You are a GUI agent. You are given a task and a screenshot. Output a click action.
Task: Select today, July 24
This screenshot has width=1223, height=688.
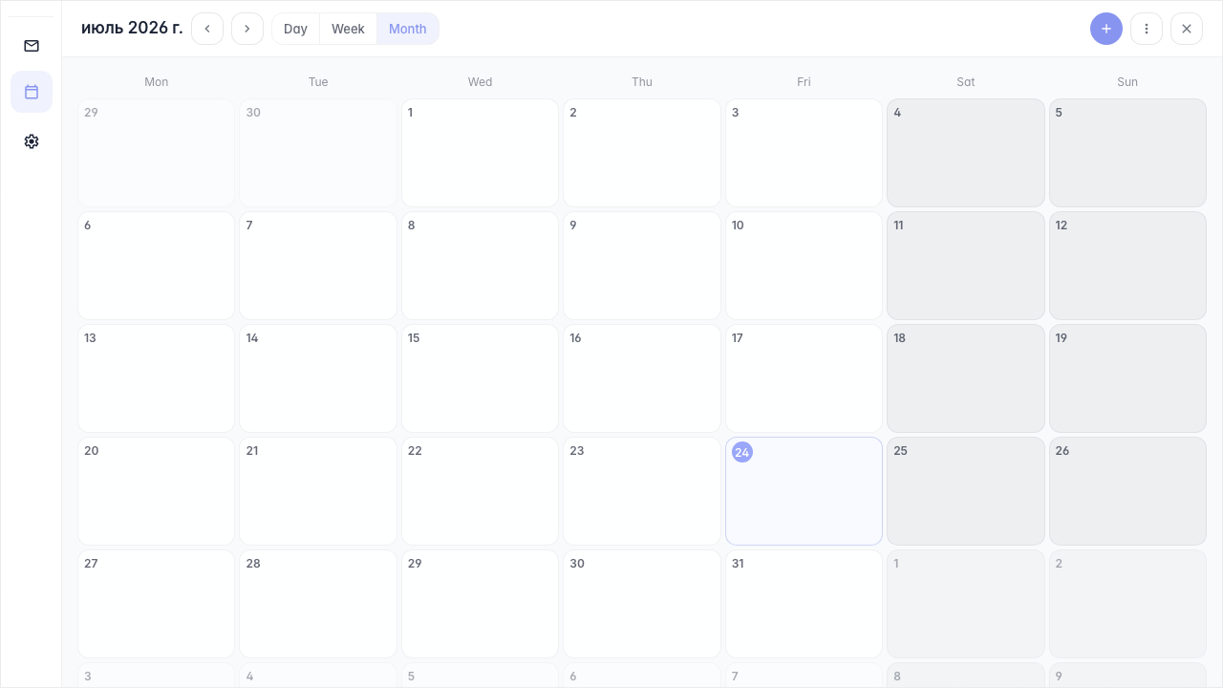[804, 491]
